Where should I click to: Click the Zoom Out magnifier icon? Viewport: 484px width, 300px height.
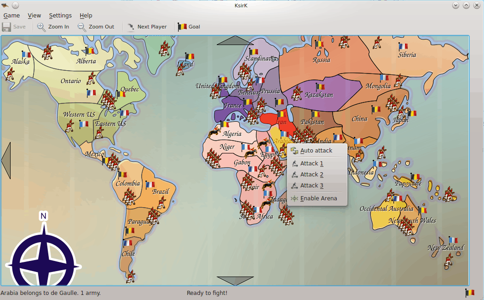tap(82, 27)
